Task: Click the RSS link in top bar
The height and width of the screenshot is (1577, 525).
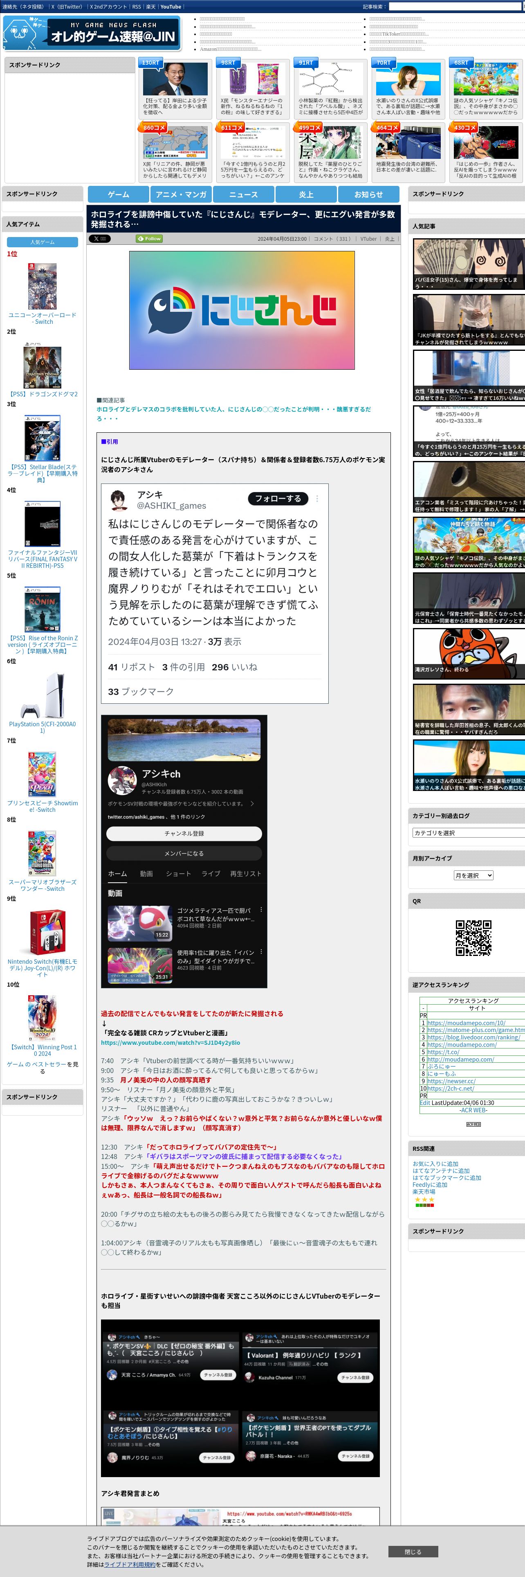Action: point(136,7)
